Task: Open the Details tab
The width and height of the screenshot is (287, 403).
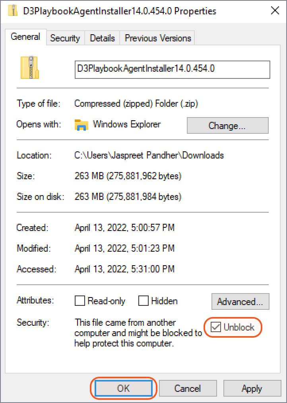Action: 102,38
